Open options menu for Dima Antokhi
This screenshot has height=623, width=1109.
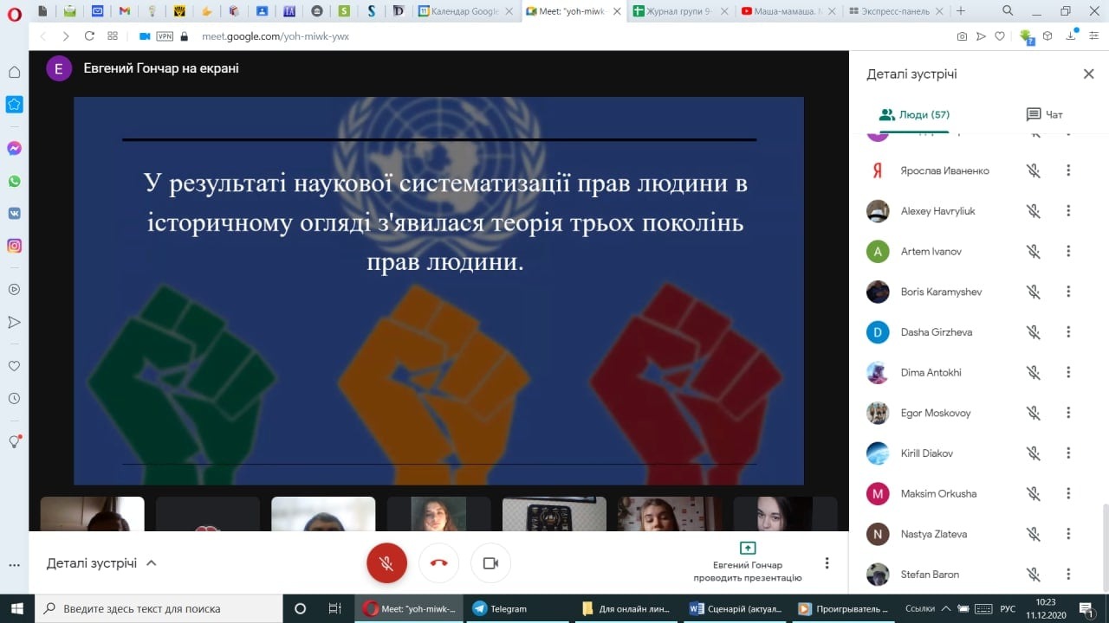(1068, 373)
